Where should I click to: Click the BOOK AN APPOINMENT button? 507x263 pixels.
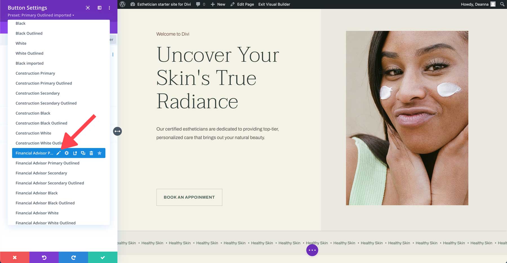(189, 197)
